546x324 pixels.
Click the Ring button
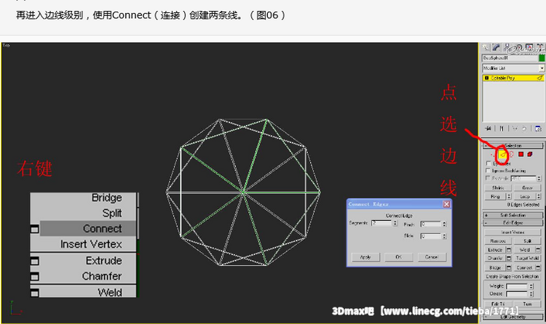click(495, 196)
